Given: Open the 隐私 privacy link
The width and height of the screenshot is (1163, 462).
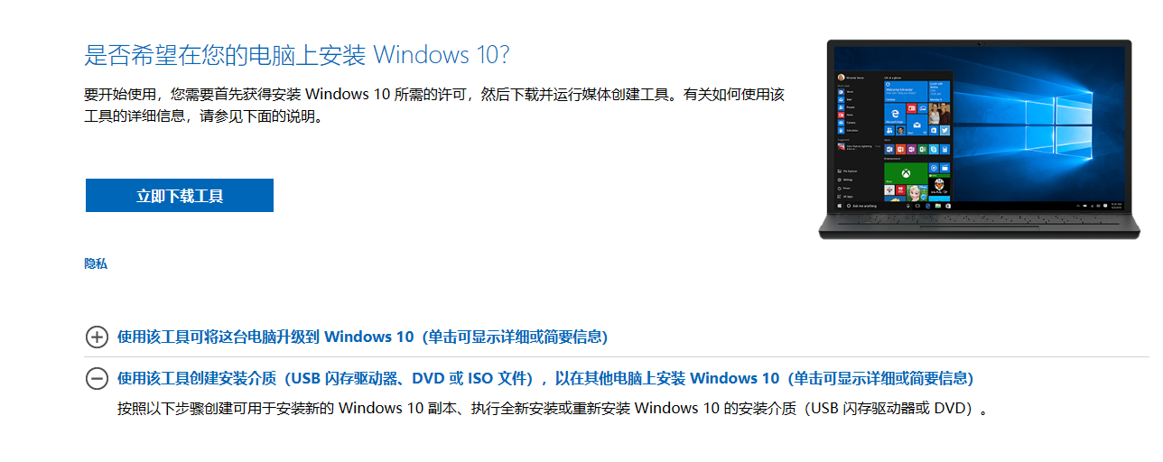Looking at the screenshot, I should point(96,263).
